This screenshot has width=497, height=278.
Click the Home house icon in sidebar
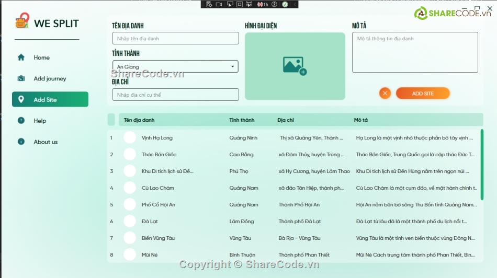tap(21, 57)
